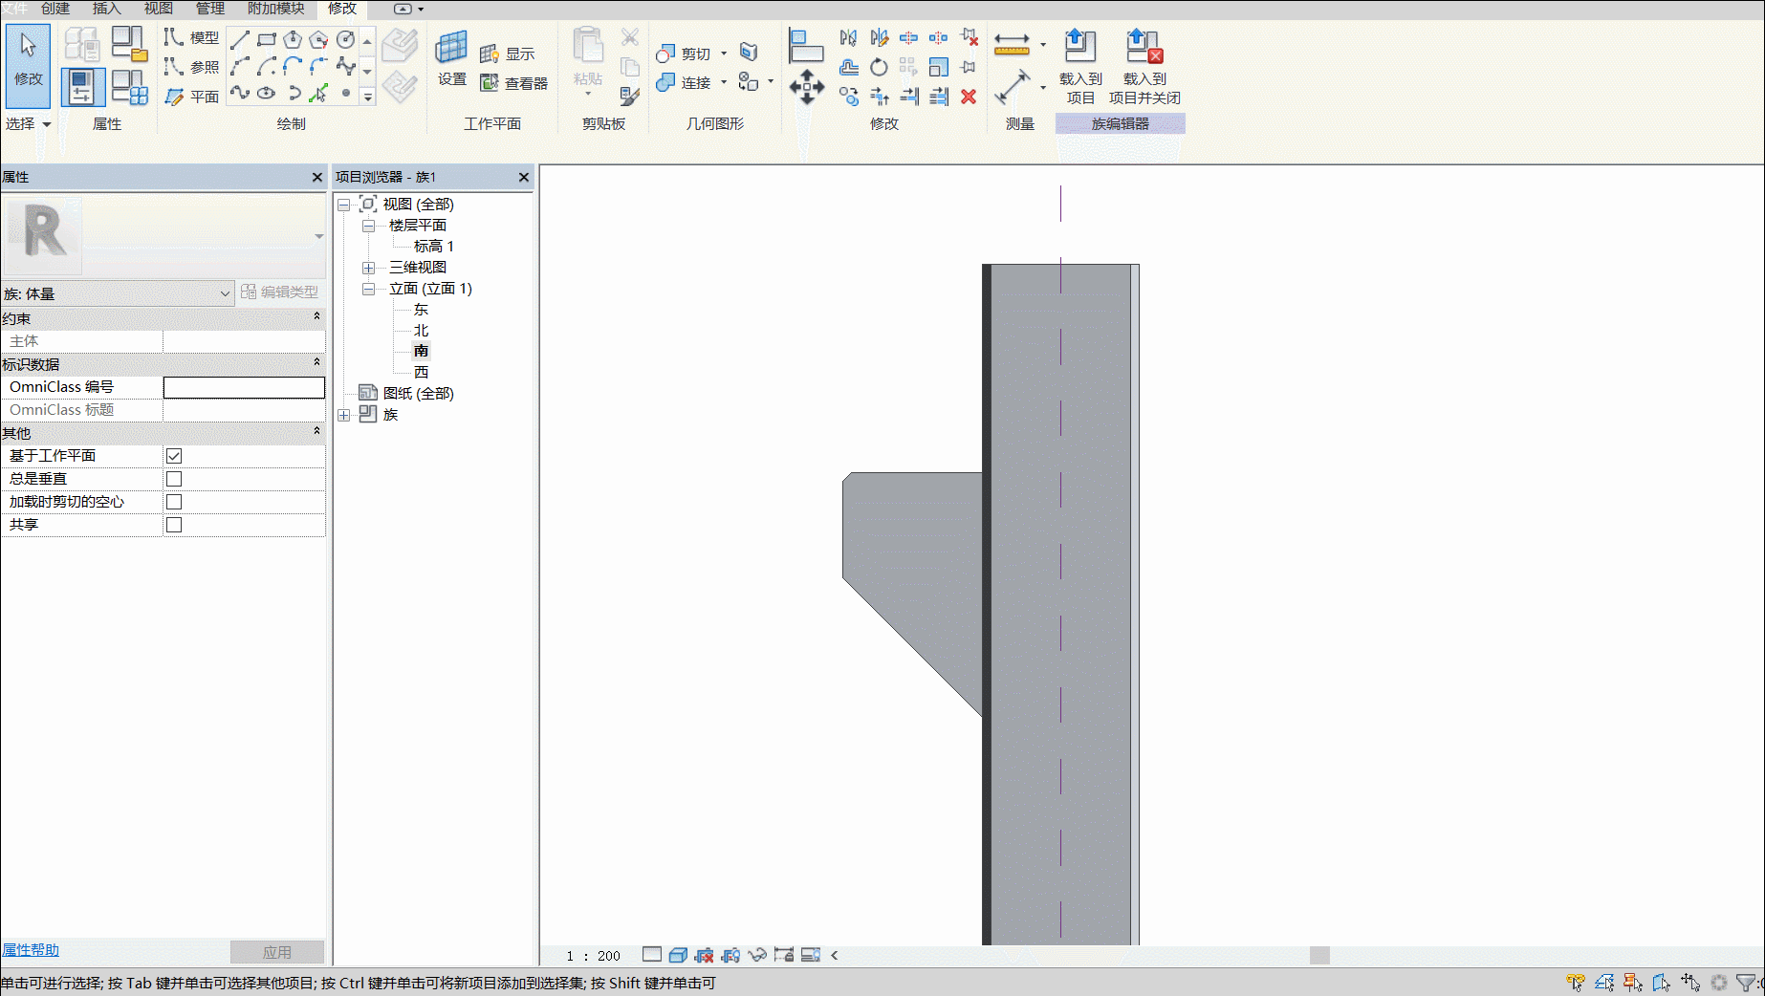
Task: Select the Ellipse draw tool
Action: click(x=267, y=93)
